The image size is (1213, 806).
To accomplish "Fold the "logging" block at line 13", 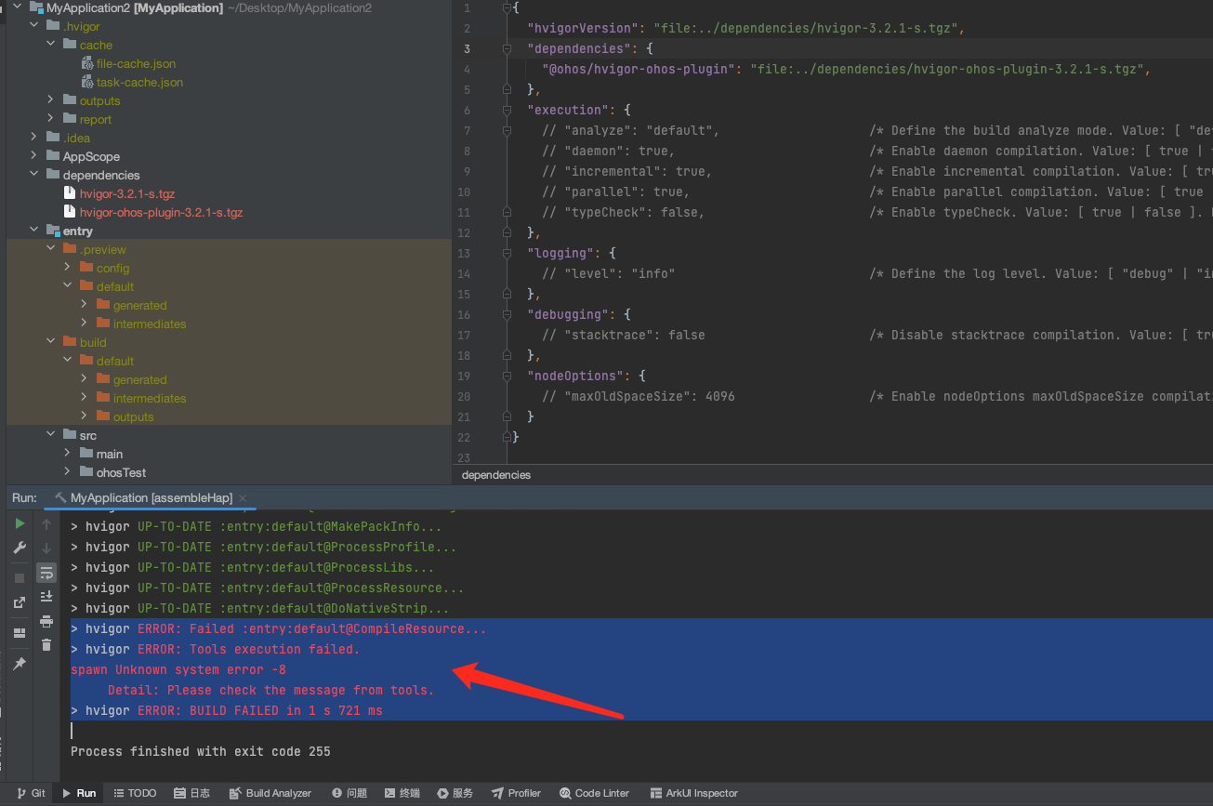I will click(x=507, y=253).
